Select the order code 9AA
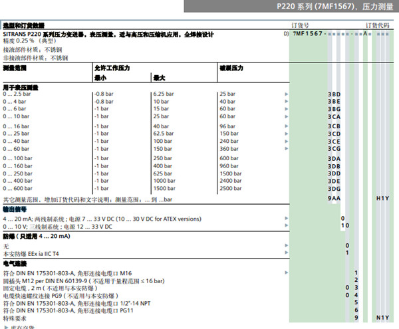 (x=334, y=198)
